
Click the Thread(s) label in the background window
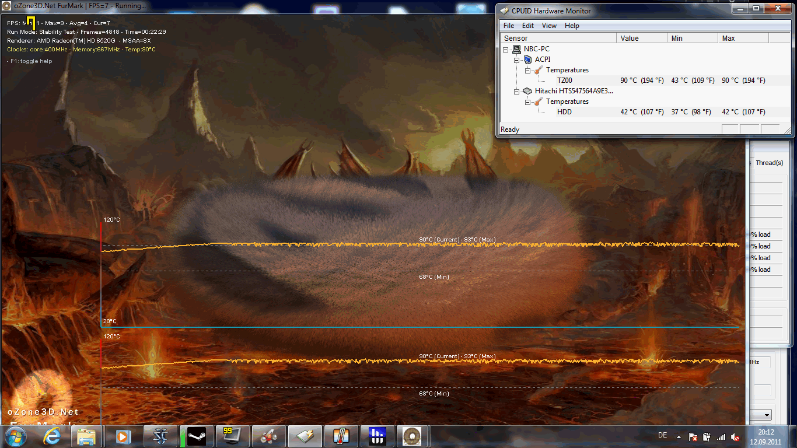point(769,163)
